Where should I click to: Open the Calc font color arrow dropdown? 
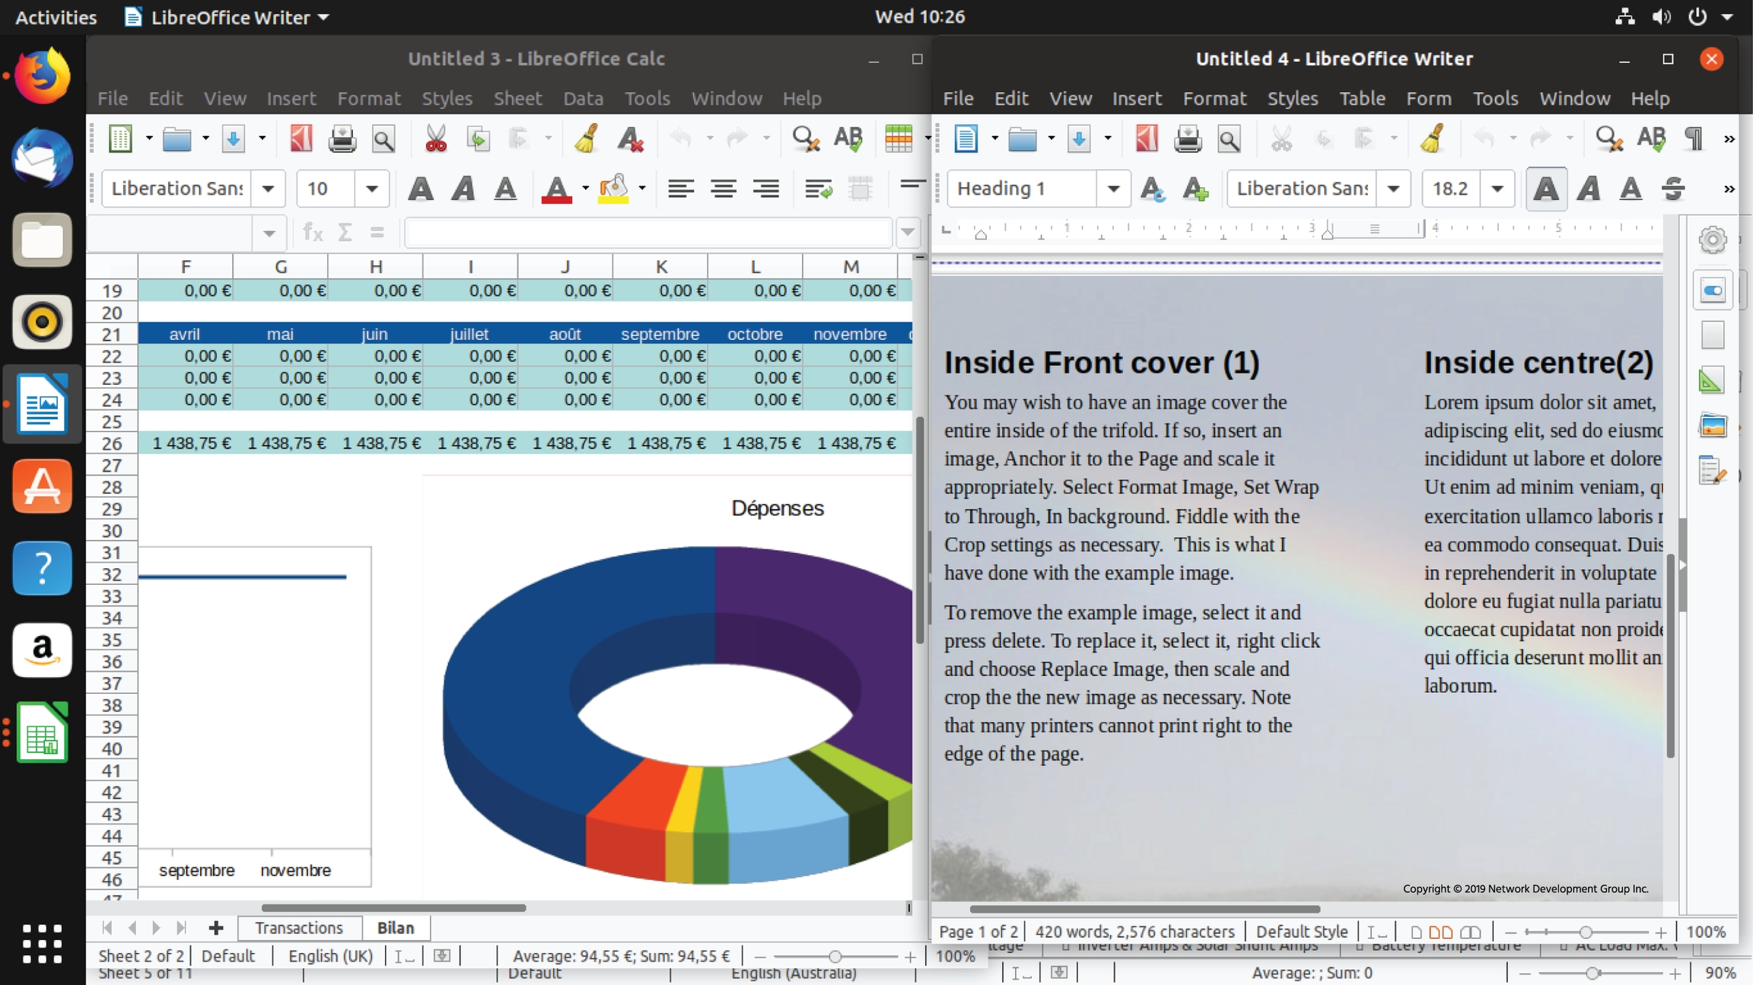[585, 189]
